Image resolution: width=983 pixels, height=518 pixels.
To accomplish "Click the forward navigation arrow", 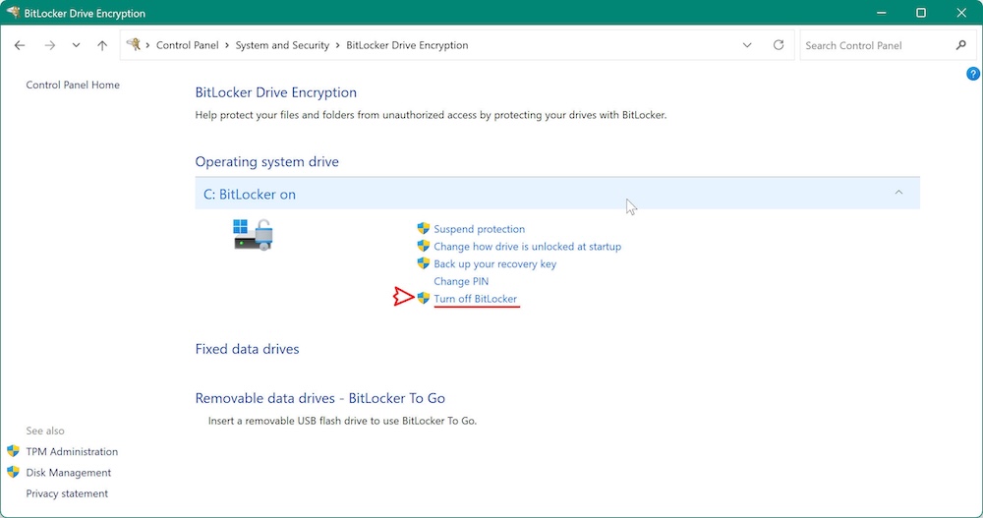I will tap(49, 45).
